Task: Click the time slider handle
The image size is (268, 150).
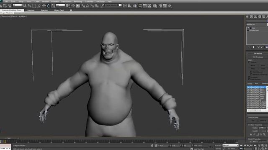Action: 9,138
